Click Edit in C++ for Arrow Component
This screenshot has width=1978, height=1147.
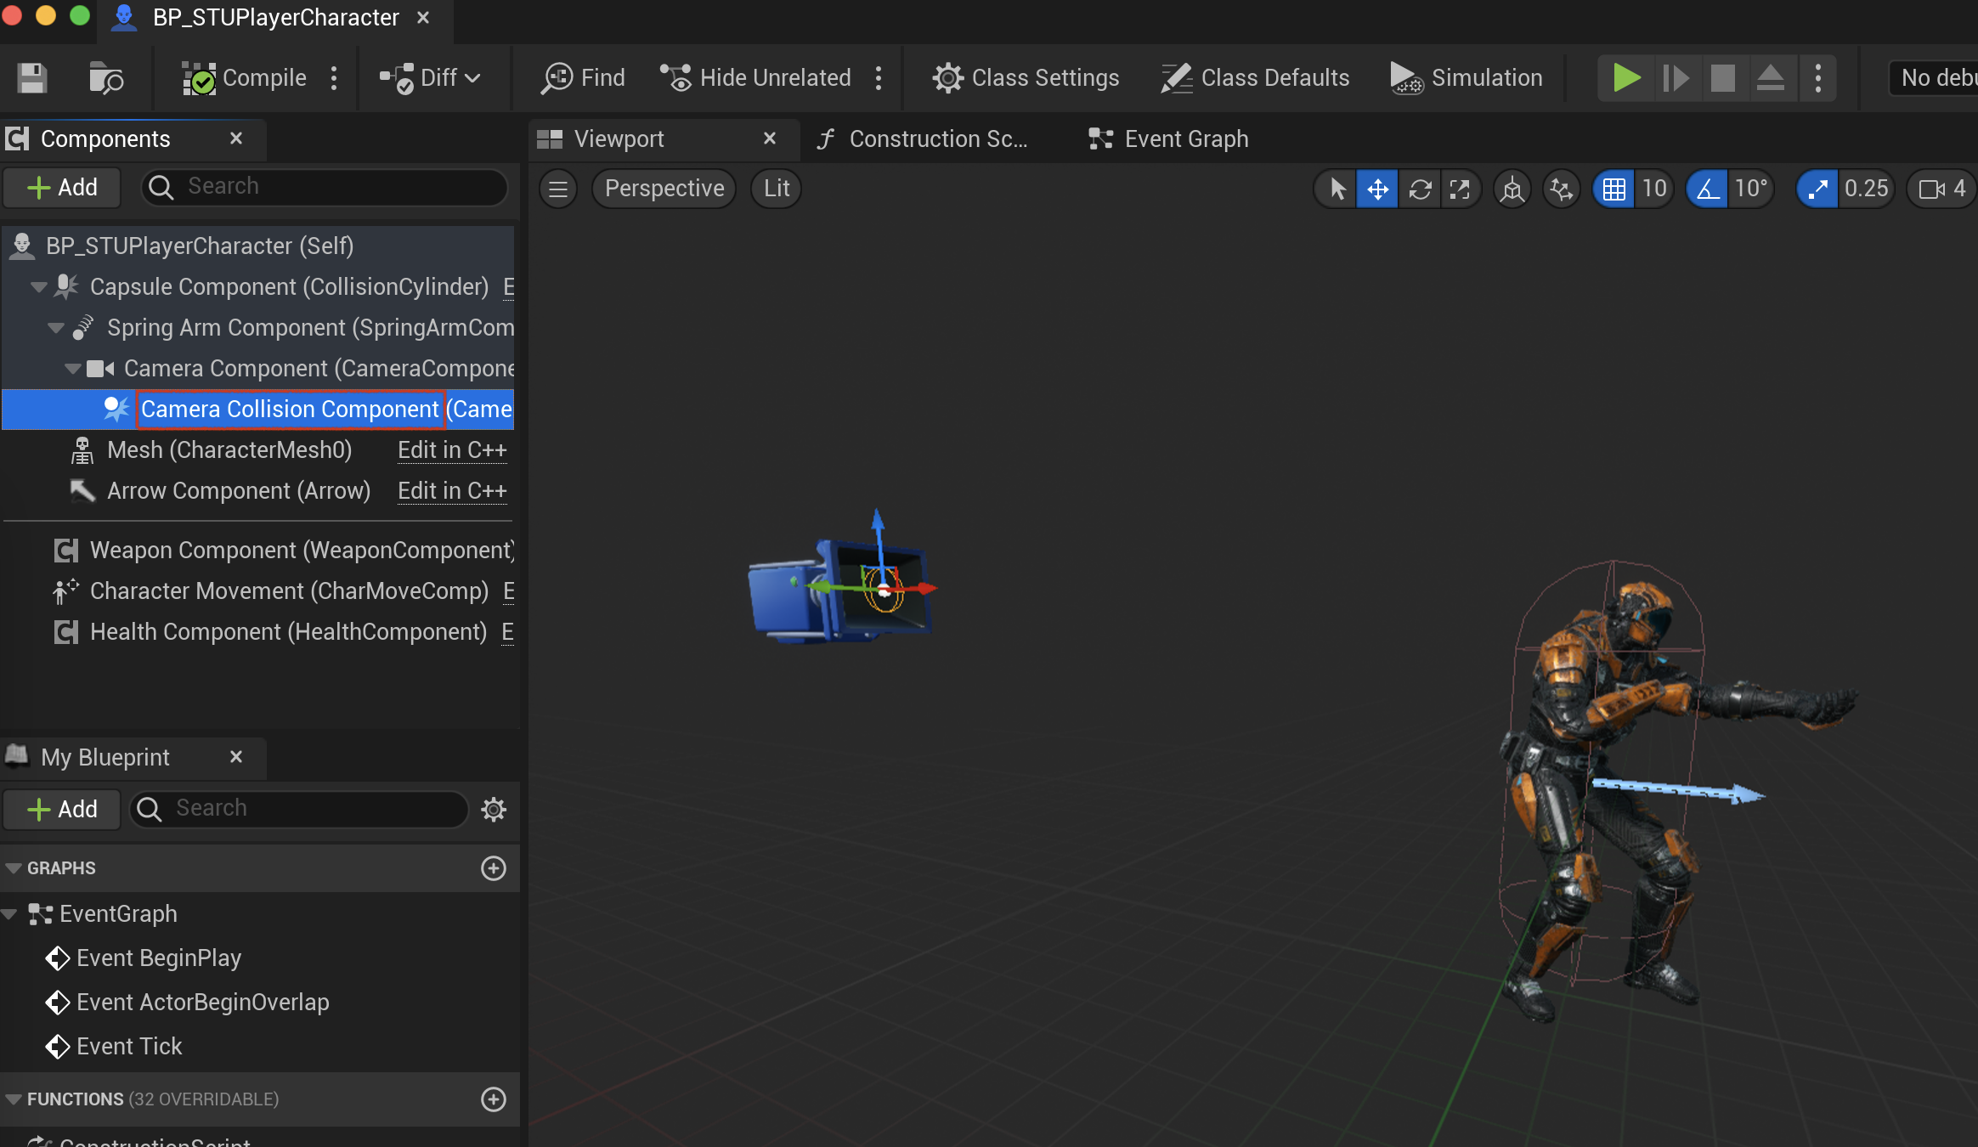tap(452, 491)
